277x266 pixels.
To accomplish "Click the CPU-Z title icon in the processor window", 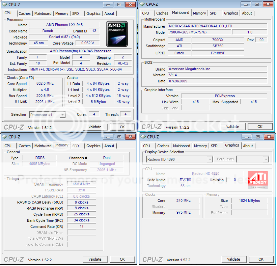I will click(x=4, y=5).
